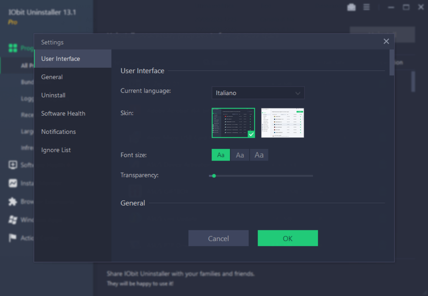This screenshot has width=428, height=296.
Task: Open the User Interface settings tab
Action: coord(72,59)
